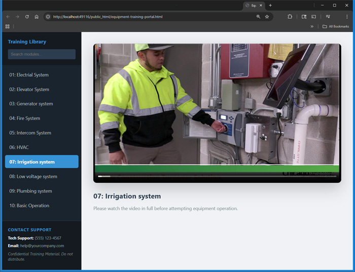Minimize the browser window

(322, 6)
